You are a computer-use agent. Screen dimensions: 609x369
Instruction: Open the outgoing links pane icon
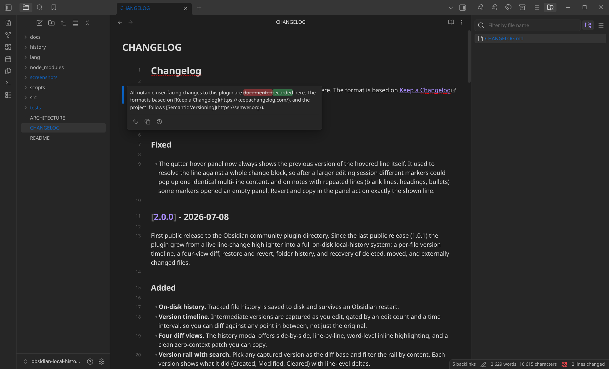point(494,8)
